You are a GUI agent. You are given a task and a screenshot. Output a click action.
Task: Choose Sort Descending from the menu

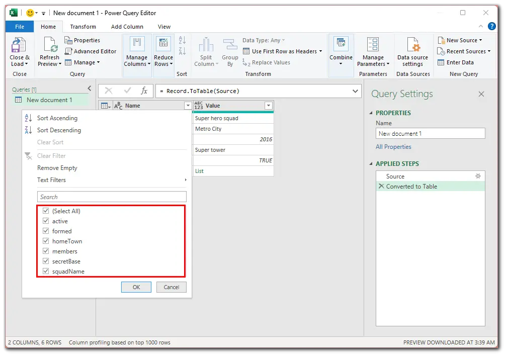[59, 130]
